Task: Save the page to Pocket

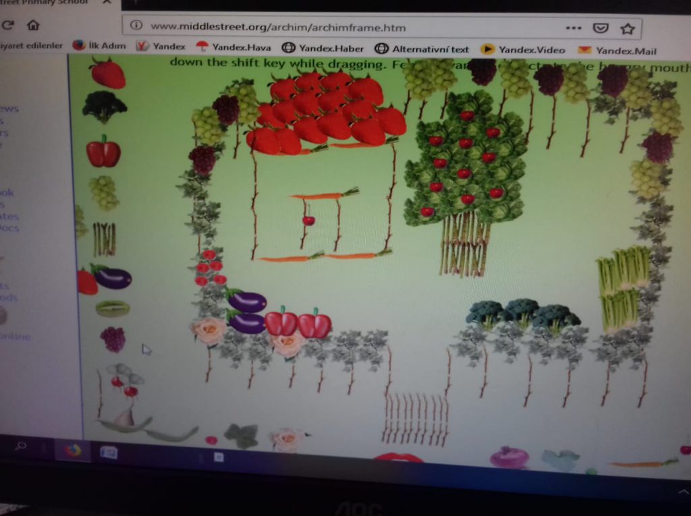Action: pos(599,28)
